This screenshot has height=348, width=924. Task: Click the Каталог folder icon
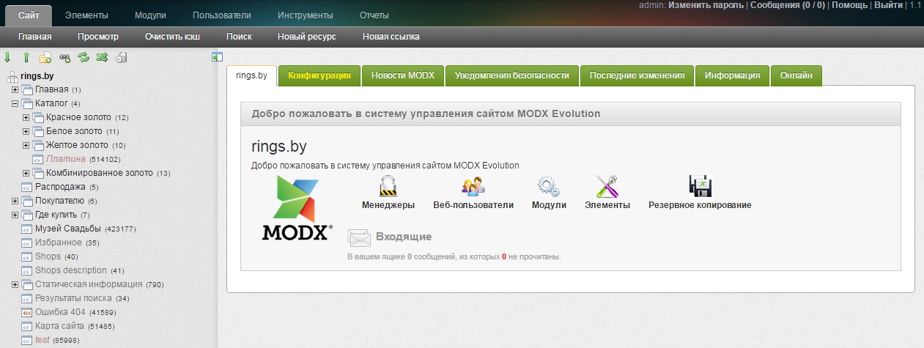[27, 103]
